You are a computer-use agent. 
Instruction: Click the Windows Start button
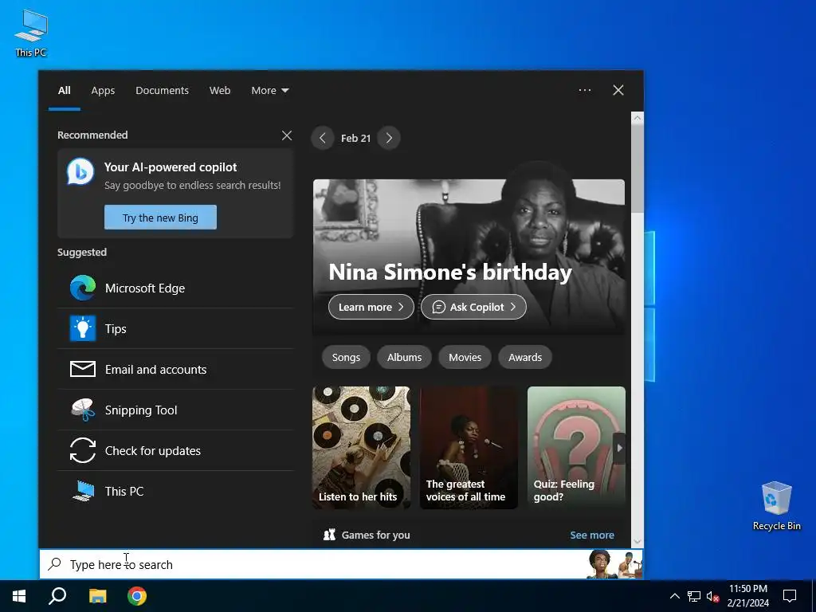(19, 596)
